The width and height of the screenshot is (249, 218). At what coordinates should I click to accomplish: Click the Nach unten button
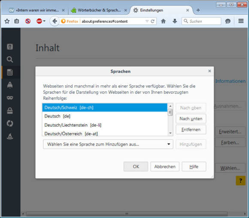click(191, 118)
